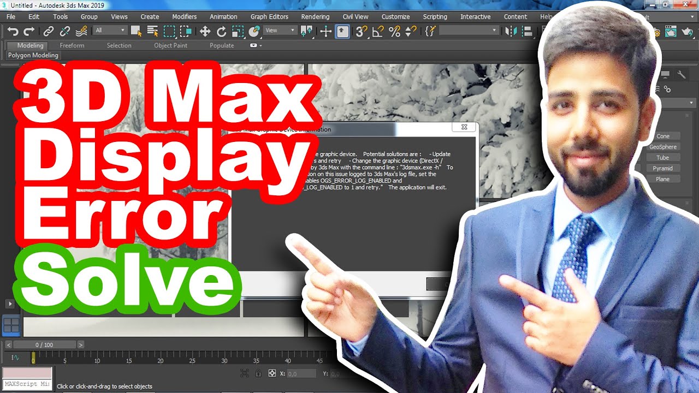Choose the Rectangular Selection Region tool
The image size is (699, 393).
coord(169,31)
